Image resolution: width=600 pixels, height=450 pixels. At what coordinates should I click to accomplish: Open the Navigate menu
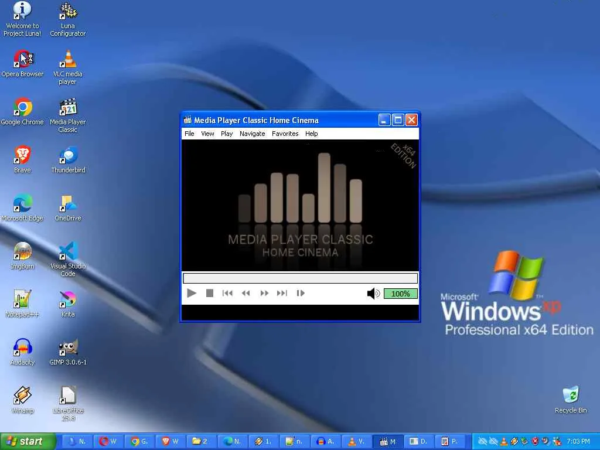point(252,134)
